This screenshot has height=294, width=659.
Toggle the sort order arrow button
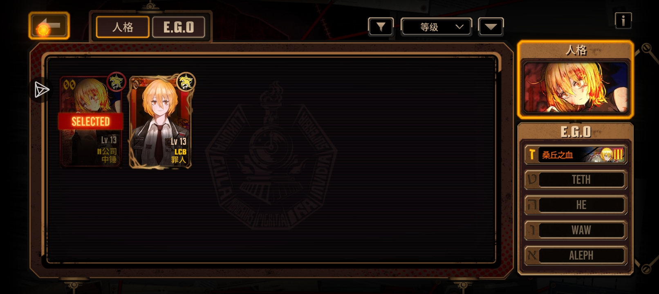(491, 27)
